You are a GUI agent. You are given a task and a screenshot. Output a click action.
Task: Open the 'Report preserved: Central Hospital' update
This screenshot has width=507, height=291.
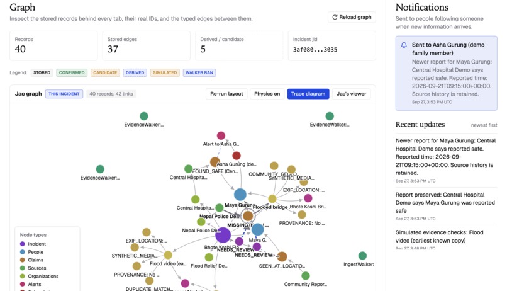coord(446,206)
